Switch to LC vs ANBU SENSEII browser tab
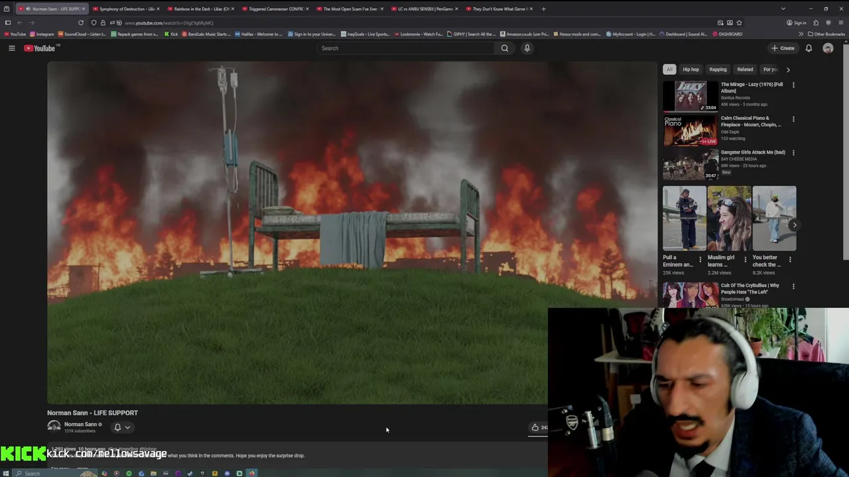Screen dimensions: 849x477 pos(425,9)
